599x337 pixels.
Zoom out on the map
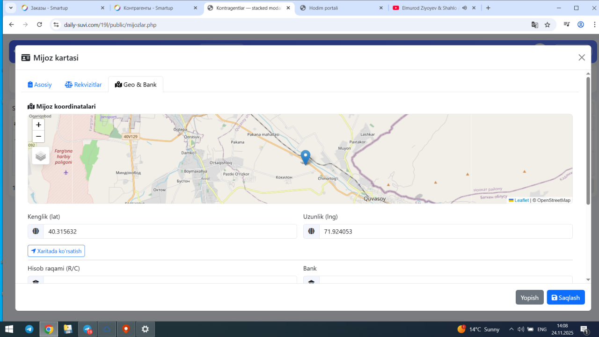click(38, 137)
